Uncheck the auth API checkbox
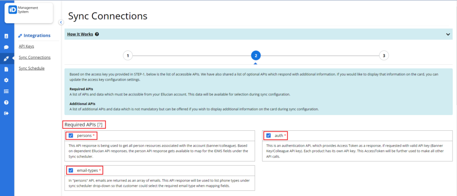The width and height of the screenshot is (457, 196). point(268,135)
